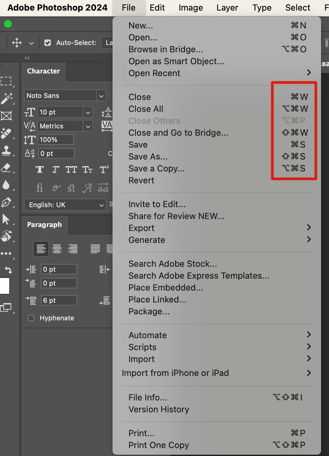Choose the Blur drop tool
Screen dimensions: 329x456
click(x=6, y=185)
